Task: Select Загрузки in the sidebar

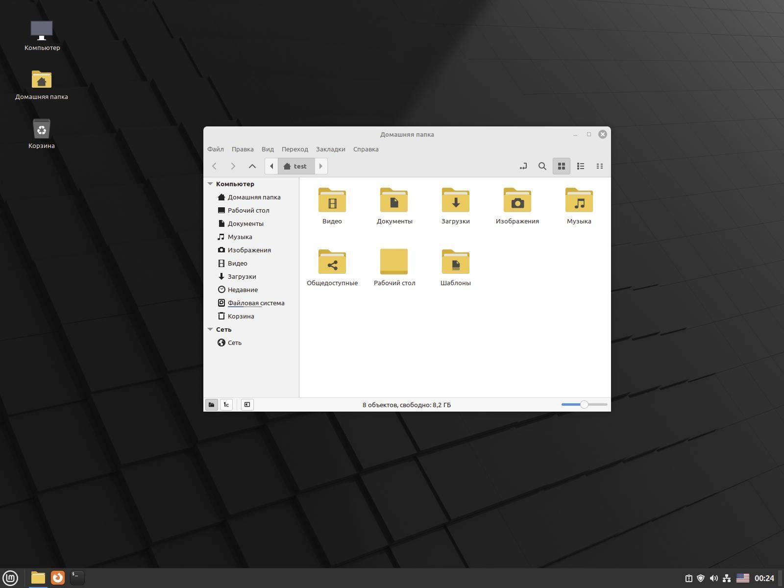Action: coord(251,276)
